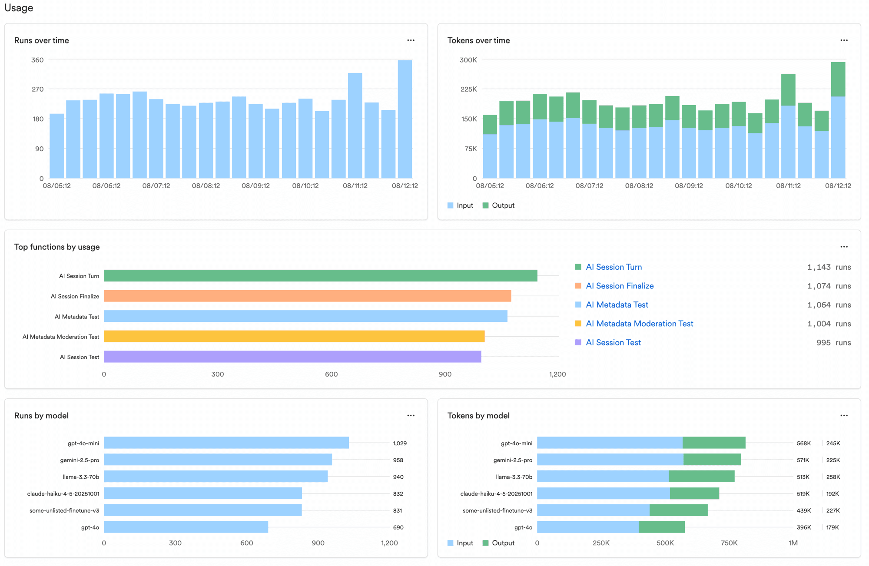This screenshot has width=869, height=566.
Task: Select the purple AI Session Test bar
Action: click(292, 357)
